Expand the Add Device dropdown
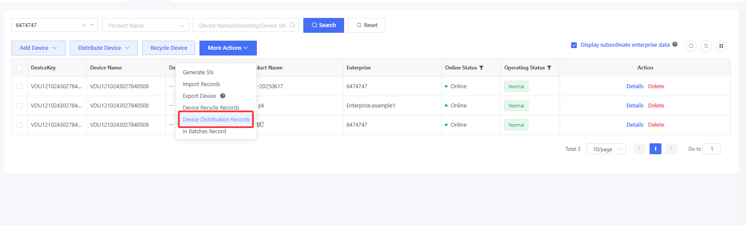746x225 pixels. (39, 48)
